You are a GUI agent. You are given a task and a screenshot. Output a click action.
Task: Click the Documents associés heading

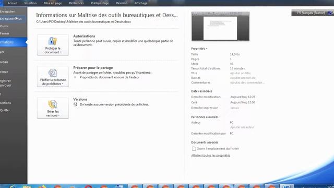[205, 143]
